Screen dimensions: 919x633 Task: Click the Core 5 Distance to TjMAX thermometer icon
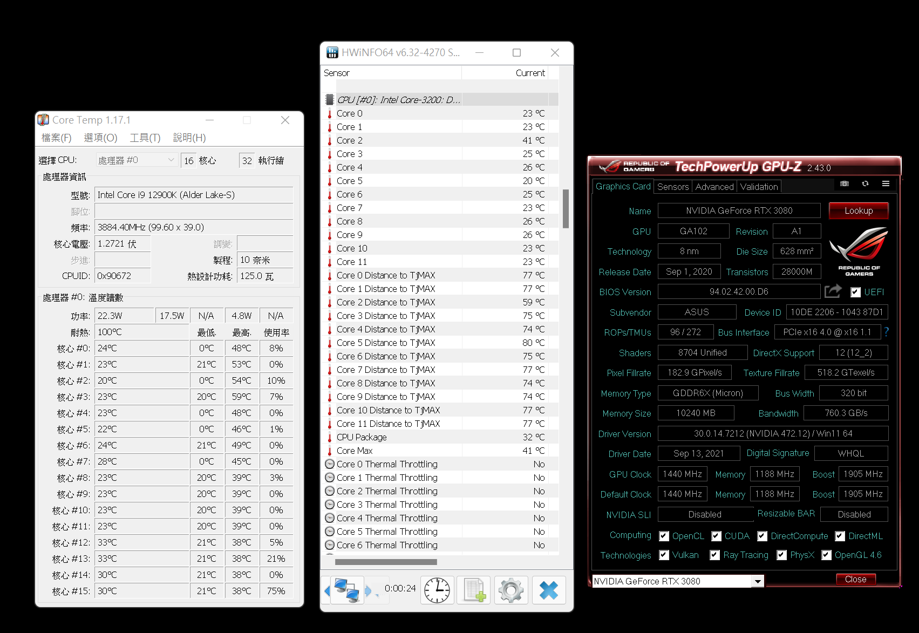330,343
